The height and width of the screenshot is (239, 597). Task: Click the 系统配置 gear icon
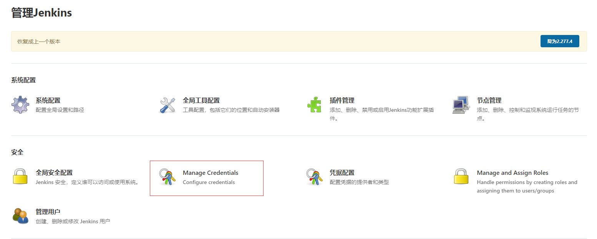coord(20,105)
